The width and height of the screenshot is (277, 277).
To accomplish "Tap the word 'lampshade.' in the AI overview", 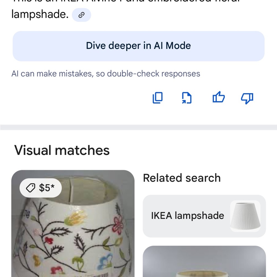I will click(40, 14).
